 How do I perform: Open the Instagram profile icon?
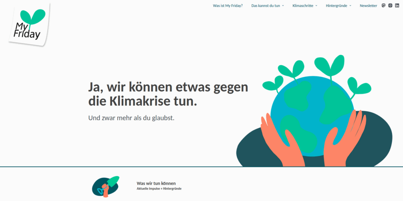pos(390,5)
